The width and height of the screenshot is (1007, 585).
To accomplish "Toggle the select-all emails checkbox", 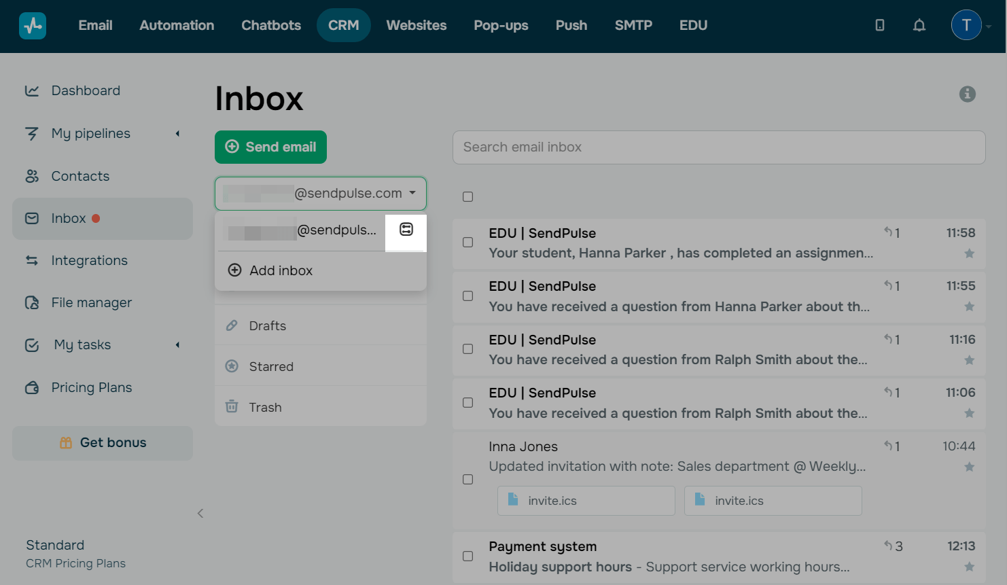I will (x=468, y=197).
